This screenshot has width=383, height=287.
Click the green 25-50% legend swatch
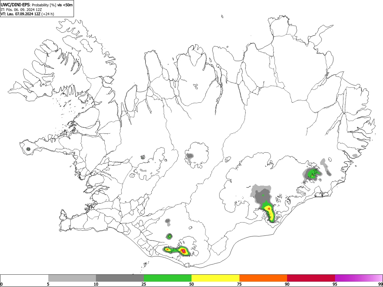coord(168,278)
